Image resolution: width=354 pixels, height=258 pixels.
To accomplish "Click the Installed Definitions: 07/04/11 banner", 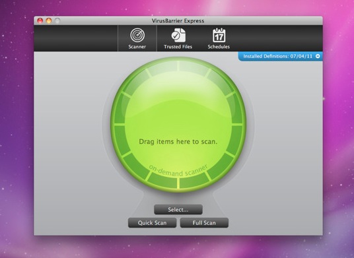I will click(281, 56).
